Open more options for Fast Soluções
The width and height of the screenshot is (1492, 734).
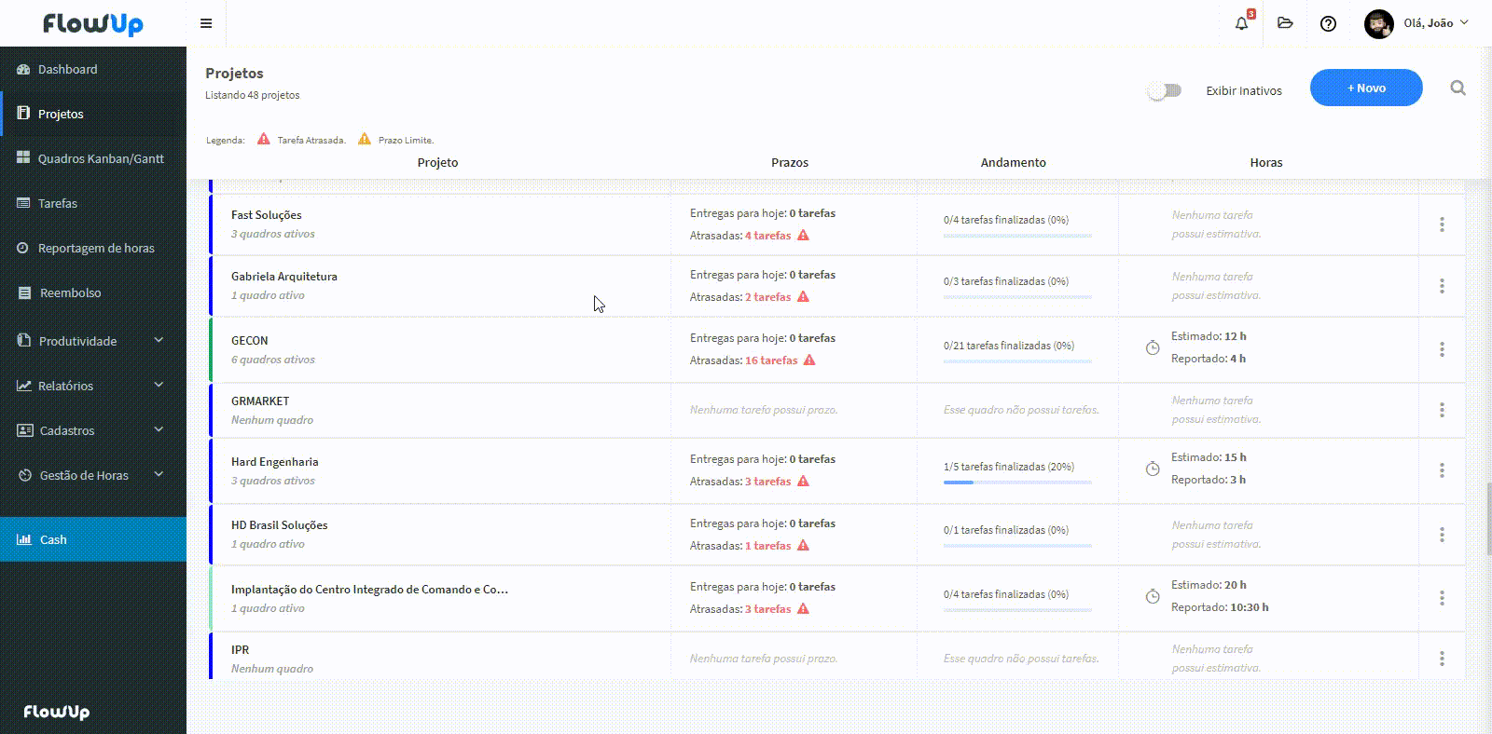pos(1442,224)
